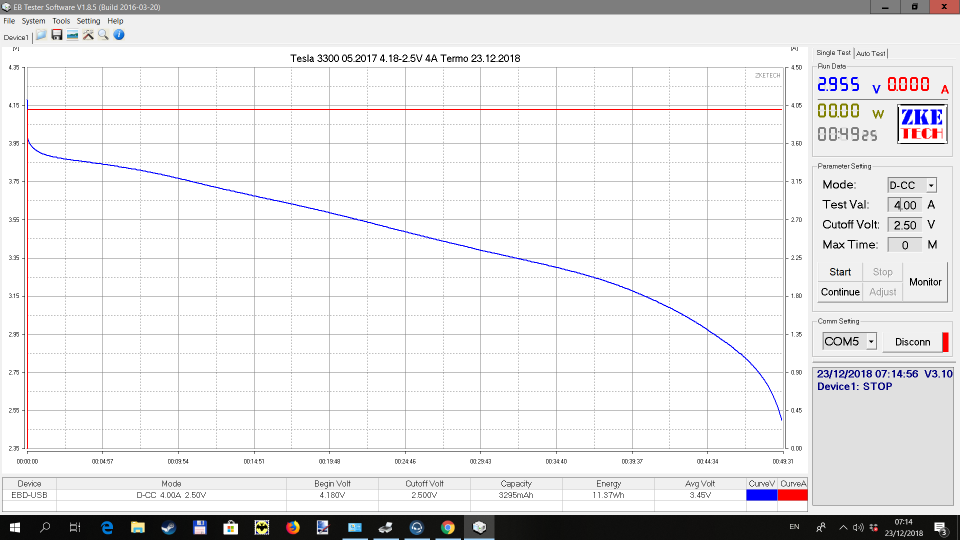The height and width of the screenshot is (540, 960).
Task: Click the ZKE TECH logo
Action: click(922, 124)
